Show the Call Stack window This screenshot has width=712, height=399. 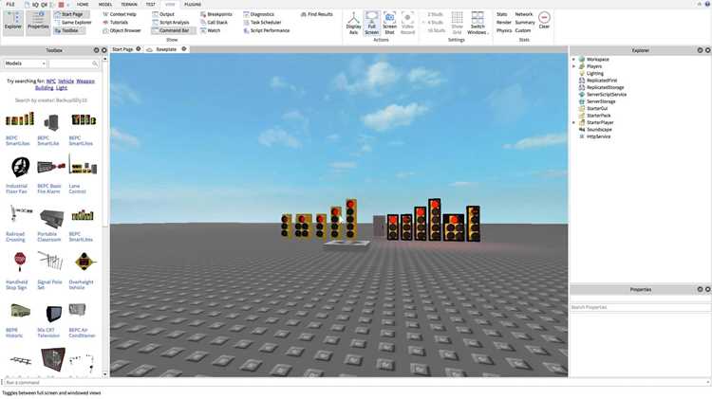[x=214, y=23]
